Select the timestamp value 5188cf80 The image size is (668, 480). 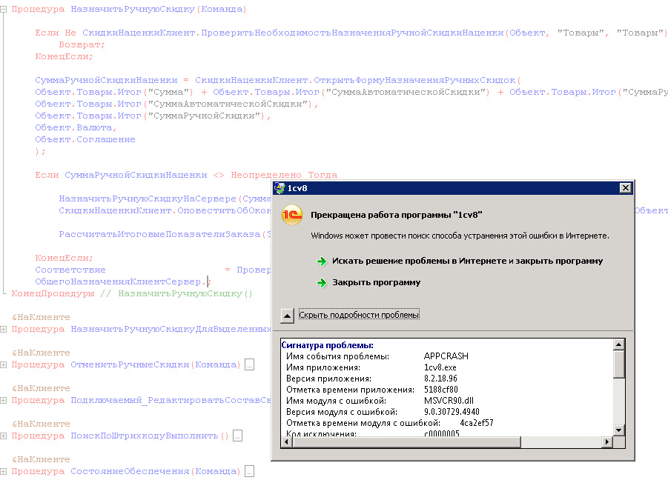pos(441,390)
